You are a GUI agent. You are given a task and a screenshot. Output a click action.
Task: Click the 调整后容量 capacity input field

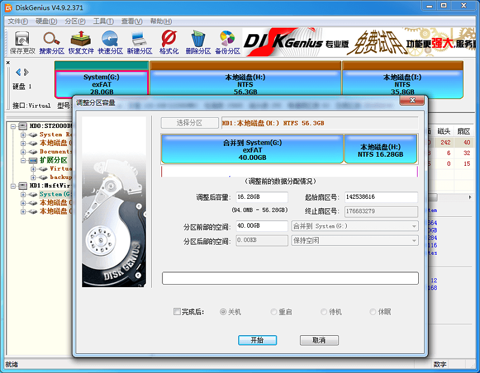tap(261, 197)
